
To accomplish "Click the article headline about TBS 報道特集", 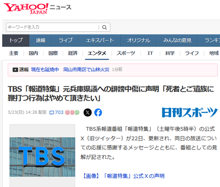I will 111,93.
